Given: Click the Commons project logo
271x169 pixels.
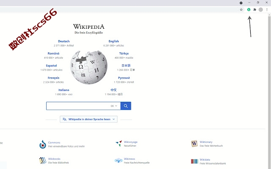Looking at the screenshot, I should click(42, 144).
